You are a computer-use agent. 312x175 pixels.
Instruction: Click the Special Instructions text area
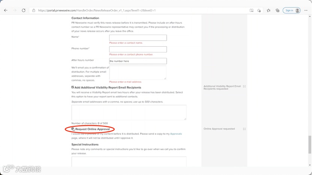pos(129,162)
